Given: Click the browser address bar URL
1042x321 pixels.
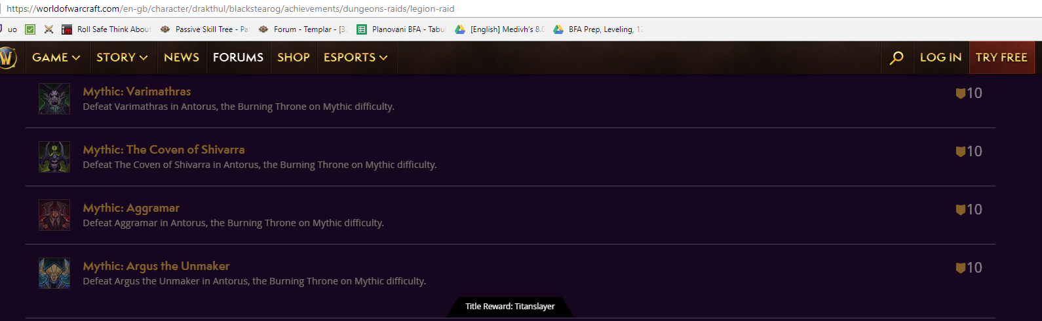Looking at the screenshot, I should (x=230, y=8).
